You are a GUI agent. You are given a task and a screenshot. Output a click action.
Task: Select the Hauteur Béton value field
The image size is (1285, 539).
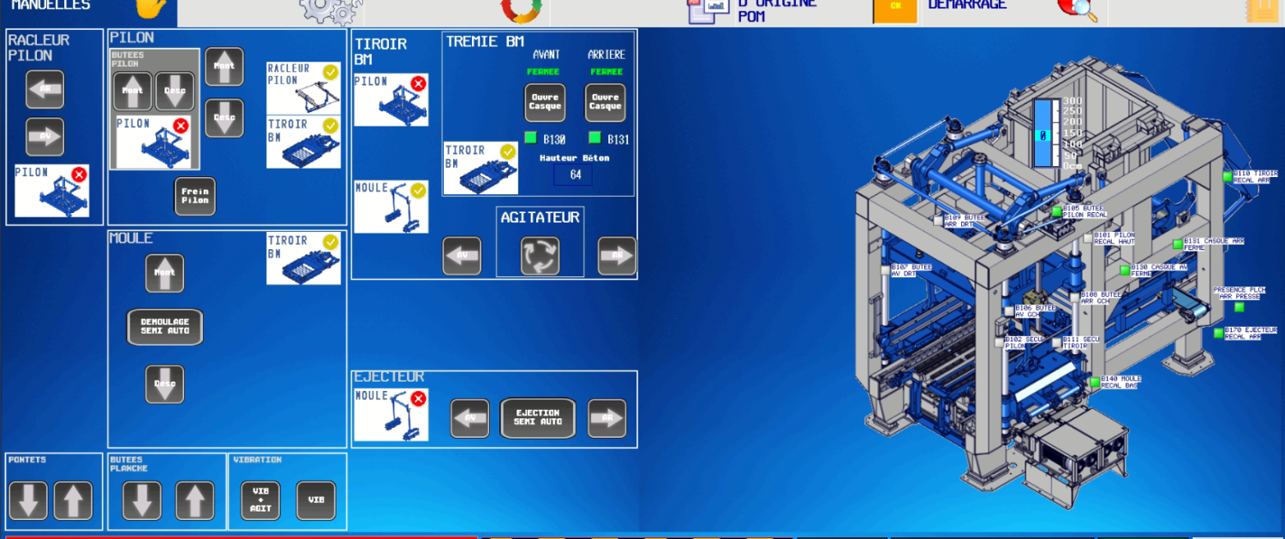click(x=574, y=175)
